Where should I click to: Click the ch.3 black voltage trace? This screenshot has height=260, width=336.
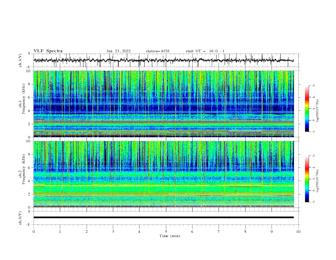click(x=163, y=218)
